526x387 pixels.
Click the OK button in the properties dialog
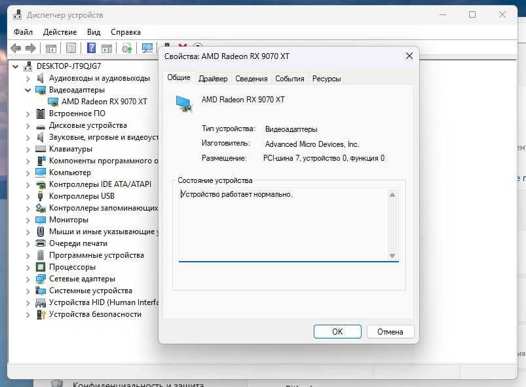(337, 331)
